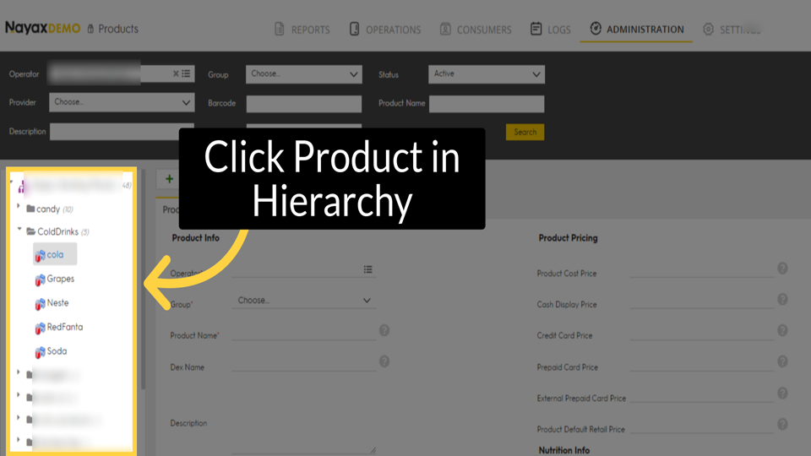
Task: Click the yellow Search button
Action: tap(525, 133)
